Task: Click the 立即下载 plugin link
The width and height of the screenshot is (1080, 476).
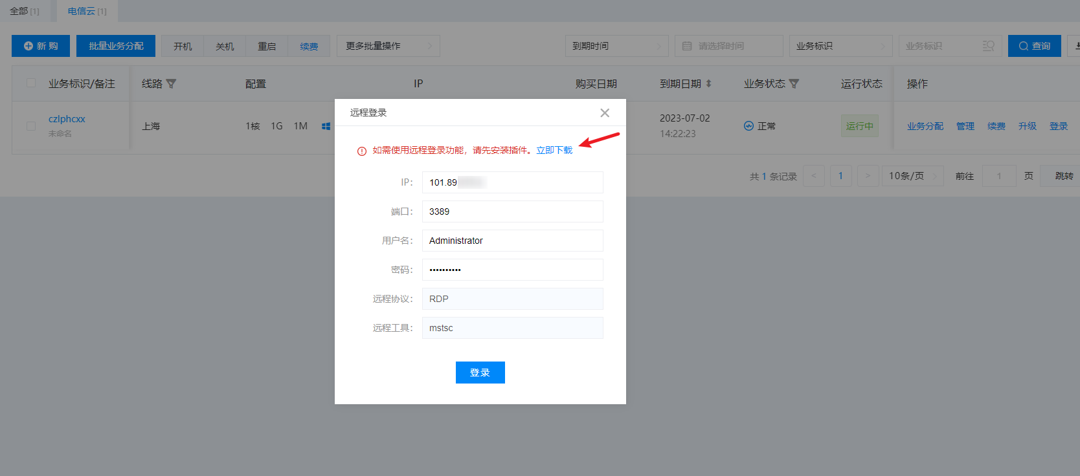Action: tap(554, 150)
